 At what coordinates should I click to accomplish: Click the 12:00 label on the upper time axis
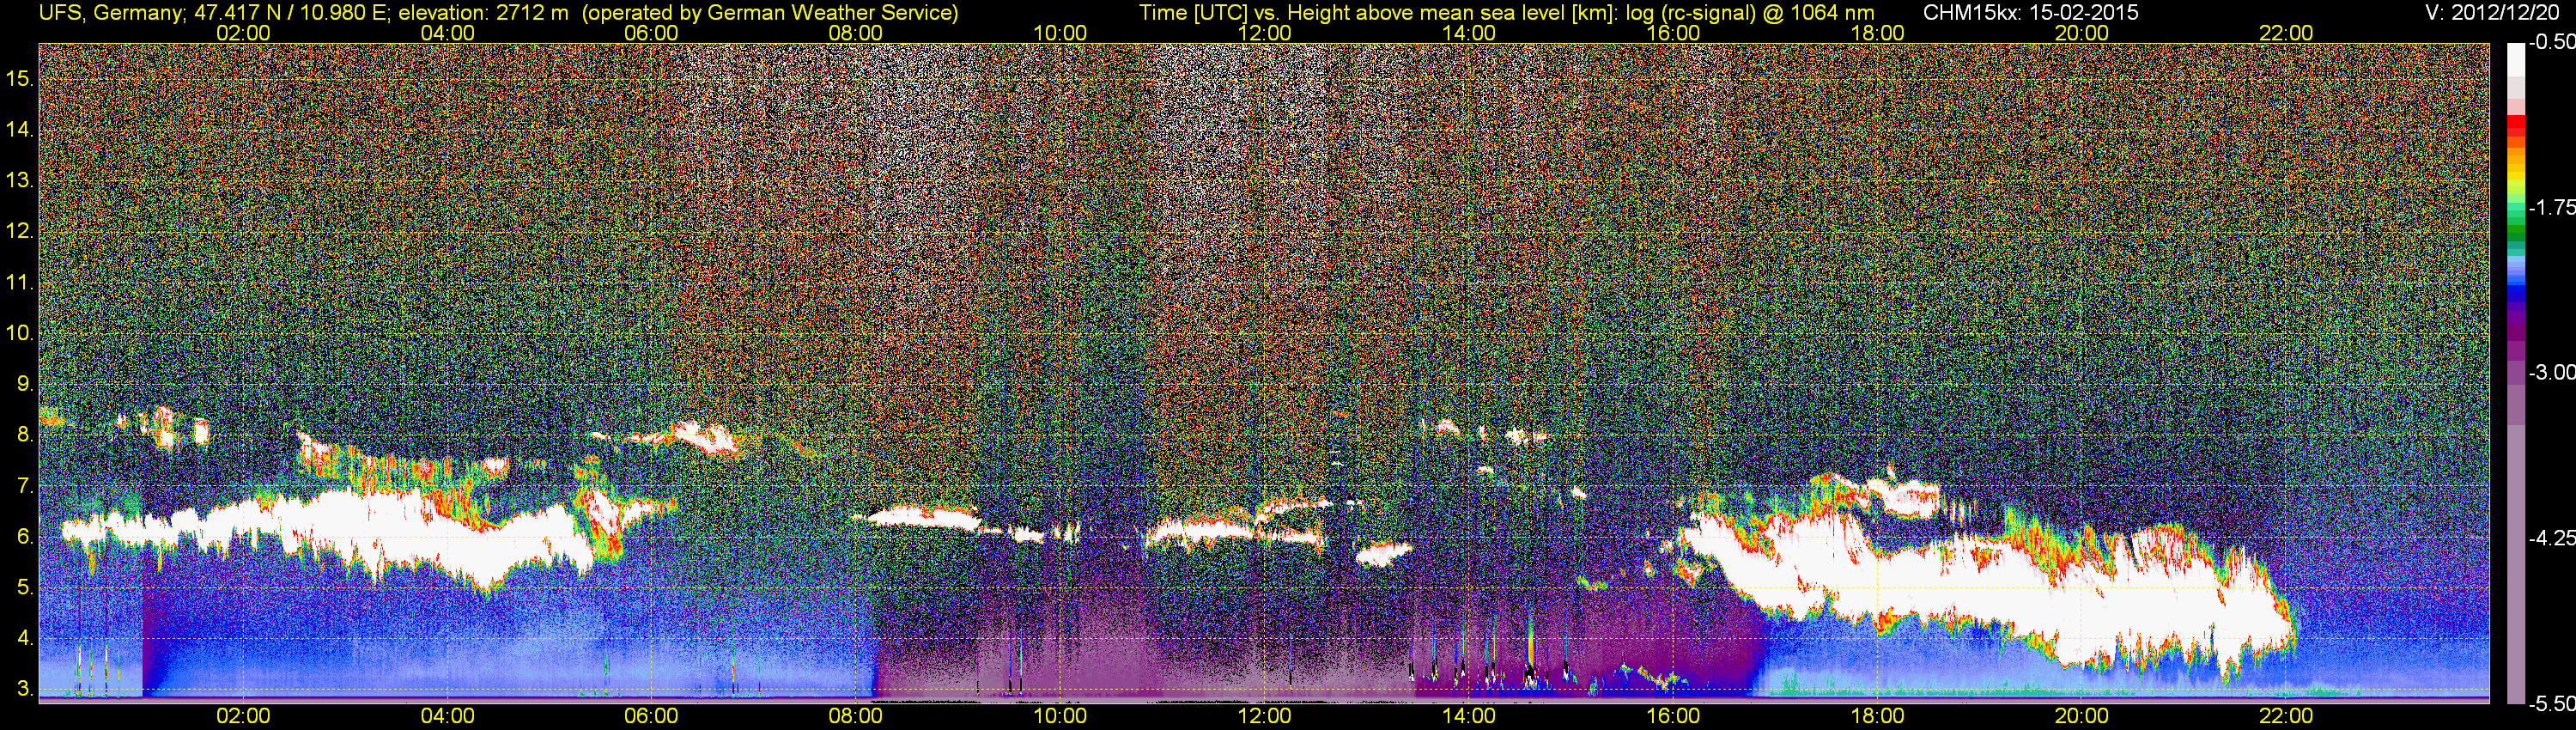click(x=1264, y=33)
